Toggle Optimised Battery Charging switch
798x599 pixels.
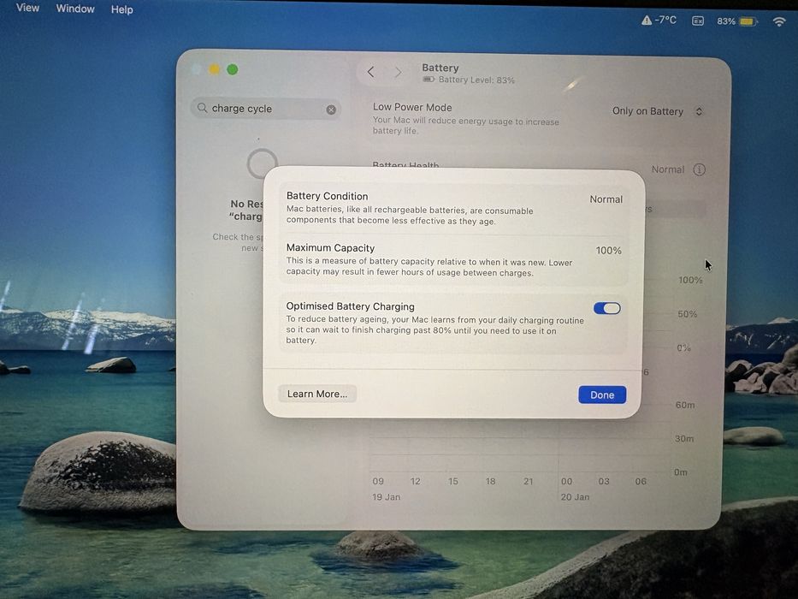[607, 308]
